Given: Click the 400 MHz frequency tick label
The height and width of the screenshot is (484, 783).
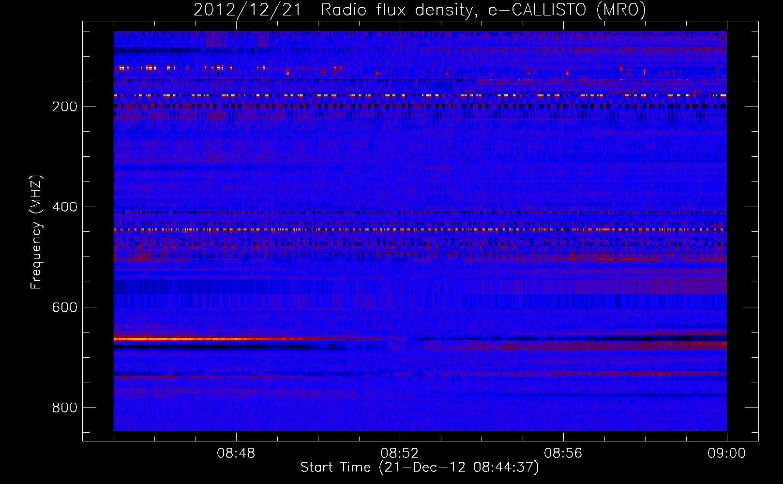Looking at the screenshot, I should click(65, 207).
